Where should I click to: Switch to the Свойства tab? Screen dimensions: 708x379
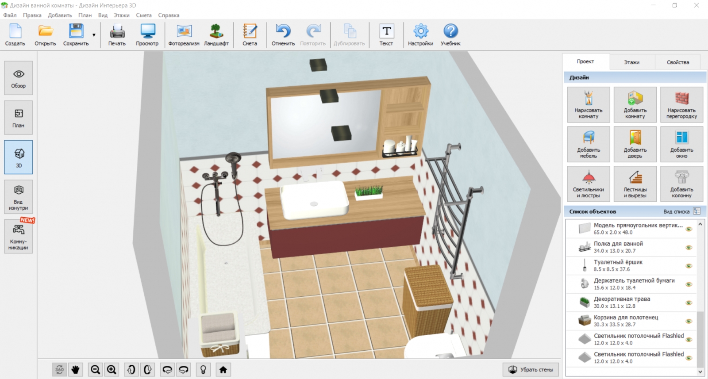point(677,62)
